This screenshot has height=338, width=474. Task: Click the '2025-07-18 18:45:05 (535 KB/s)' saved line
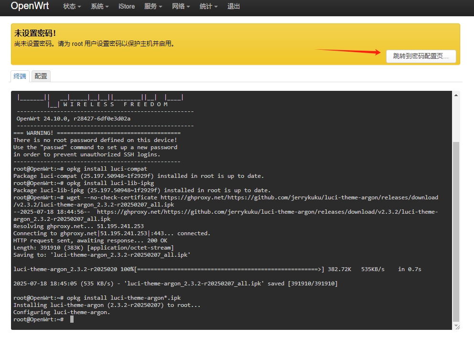175,283
